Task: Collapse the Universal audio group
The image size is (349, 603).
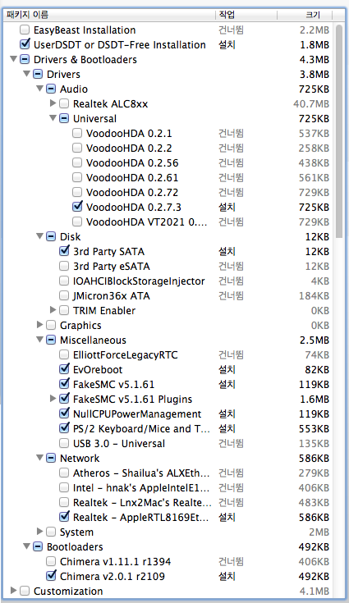Action: [53, 117]
